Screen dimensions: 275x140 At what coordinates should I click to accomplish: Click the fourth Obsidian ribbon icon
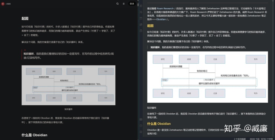[141, 24]
